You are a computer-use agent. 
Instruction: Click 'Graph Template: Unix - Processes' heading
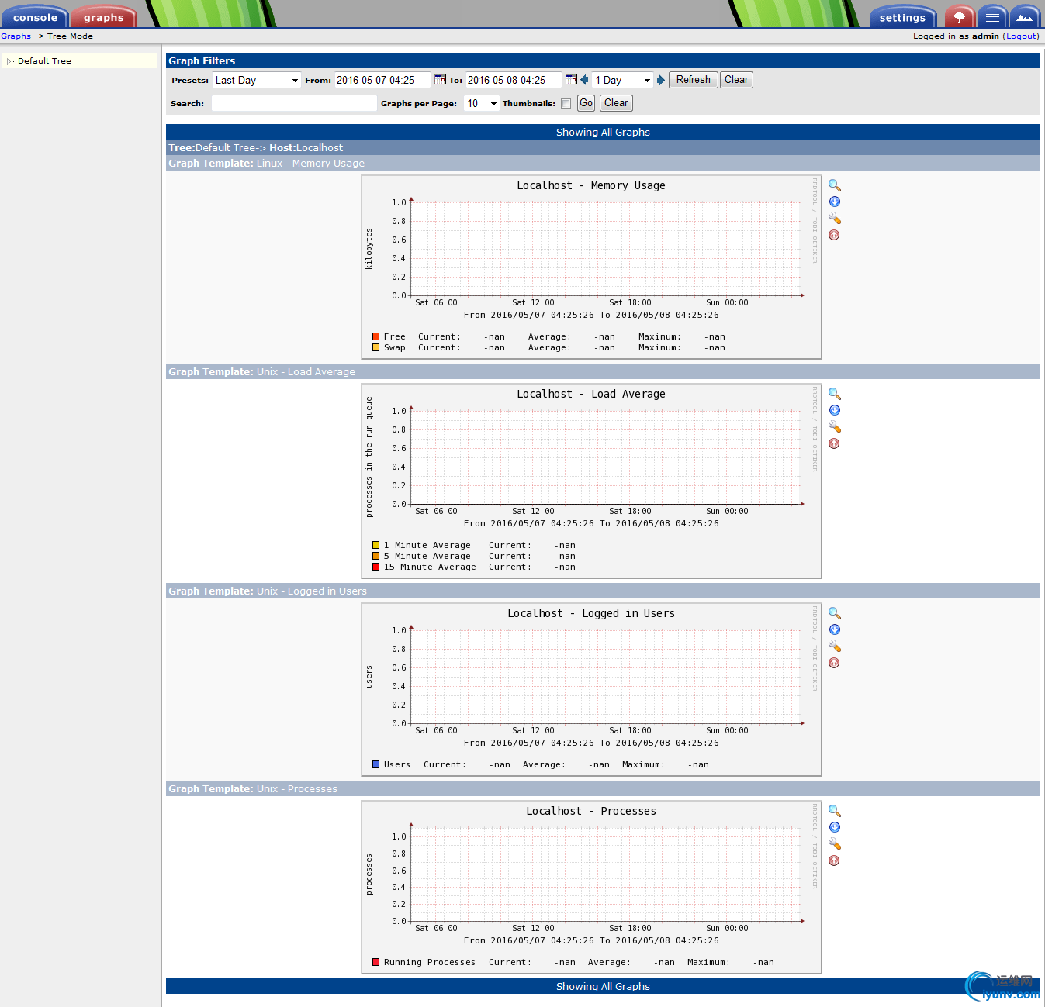coord(253,788)
